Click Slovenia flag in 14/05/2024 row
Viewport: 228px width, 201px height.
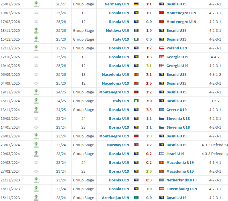point(162,127)
